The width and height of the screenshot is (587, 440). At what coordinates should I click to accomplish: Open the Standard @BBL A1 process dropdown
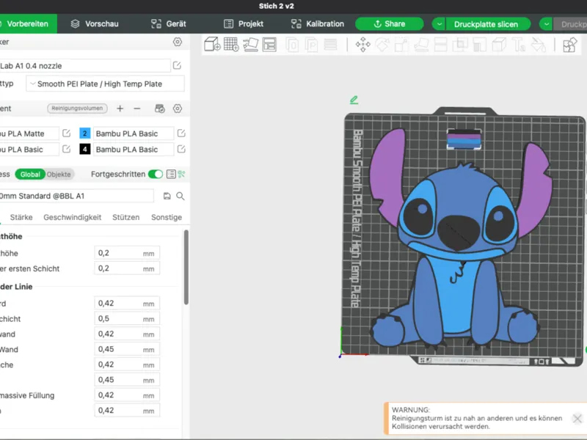pyautogui.click(x=76, y=196)
